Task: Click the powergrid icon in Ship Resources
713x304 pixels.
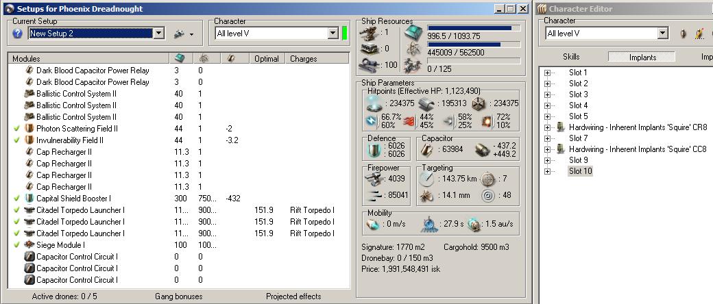Action: click(x=413, y=49)
